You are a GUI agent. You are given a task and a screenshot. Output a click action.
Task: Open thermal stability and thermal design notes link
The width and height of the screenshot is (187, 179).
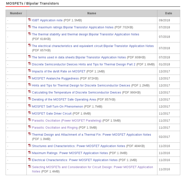click(86, 34)
